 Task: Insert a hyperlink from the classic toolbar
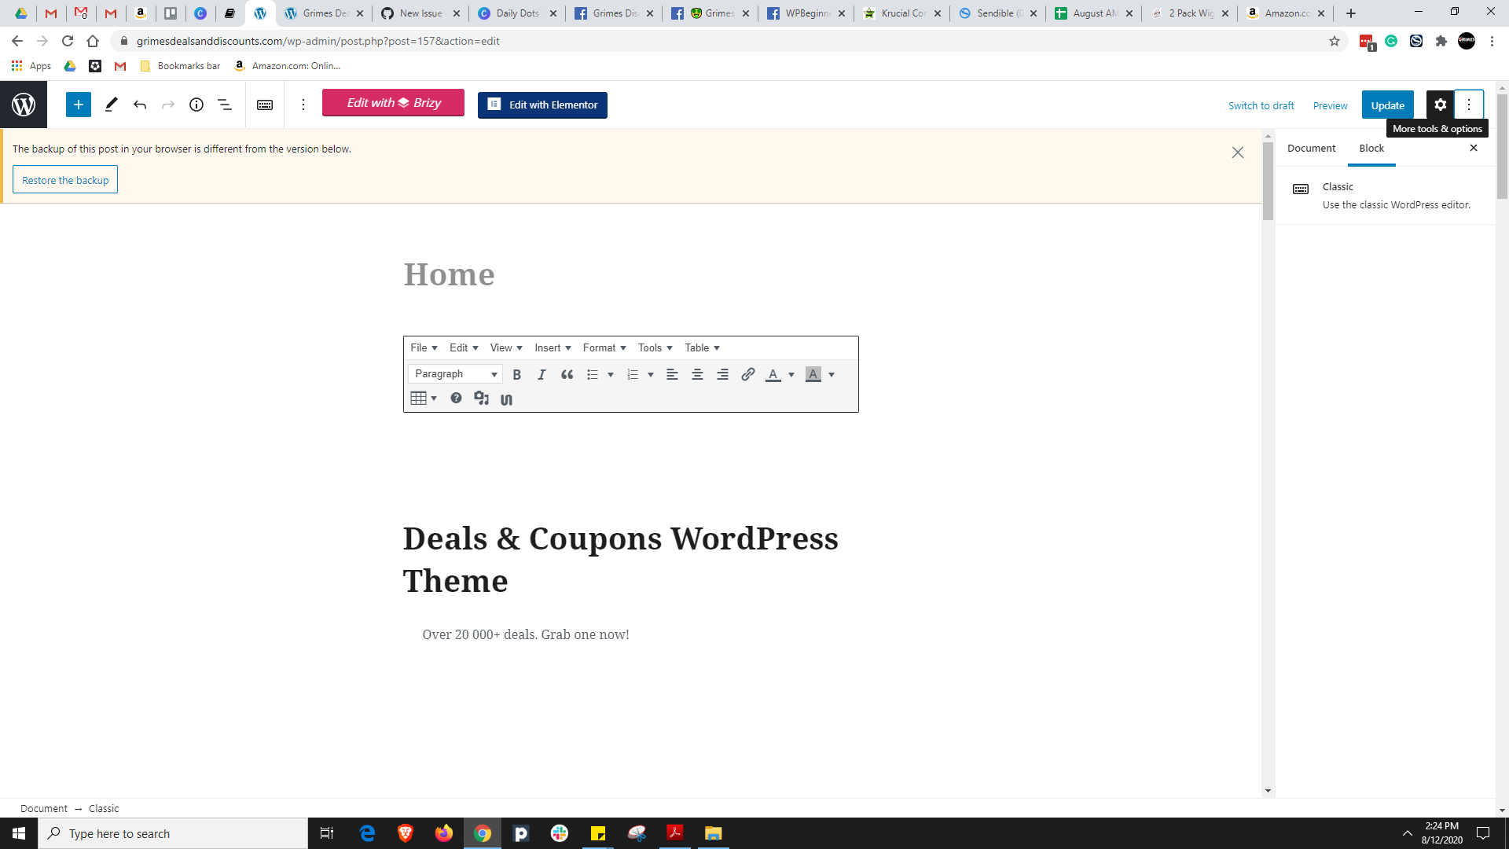[747, 375]
